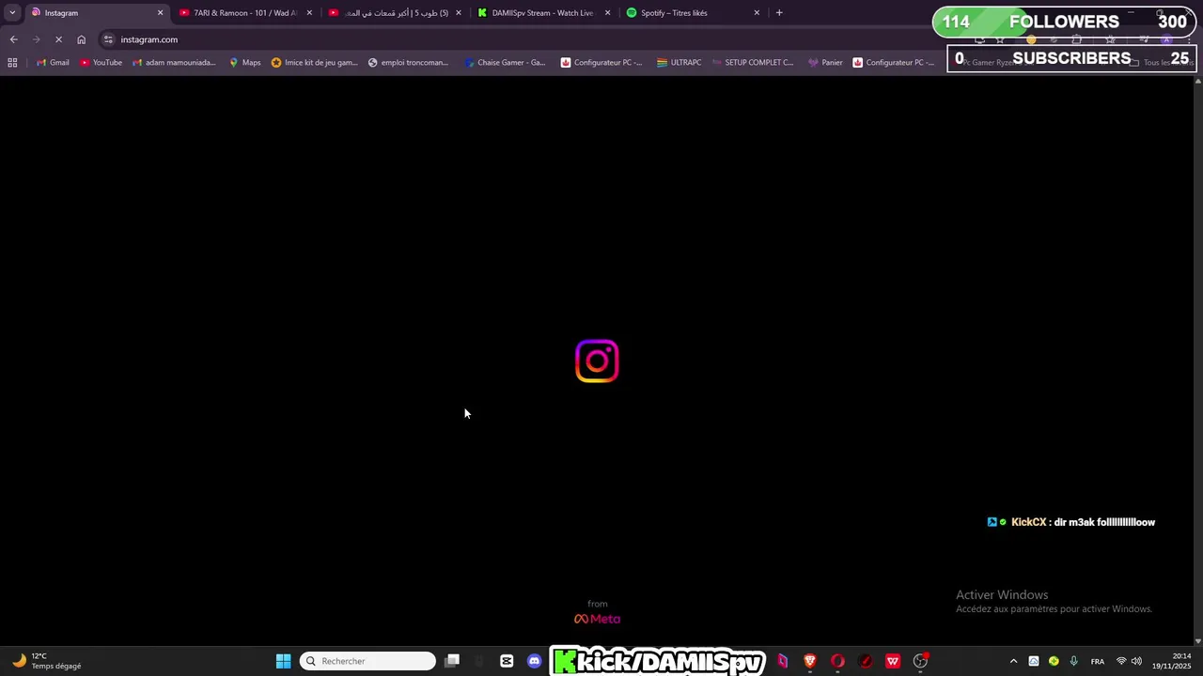
Task: Show hidden system tray icons
Action: [1013, 661]
